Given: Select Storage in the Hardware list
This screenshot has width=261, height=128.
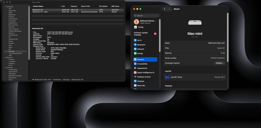Looking at the screenshot, I should (x=15, y=52).
